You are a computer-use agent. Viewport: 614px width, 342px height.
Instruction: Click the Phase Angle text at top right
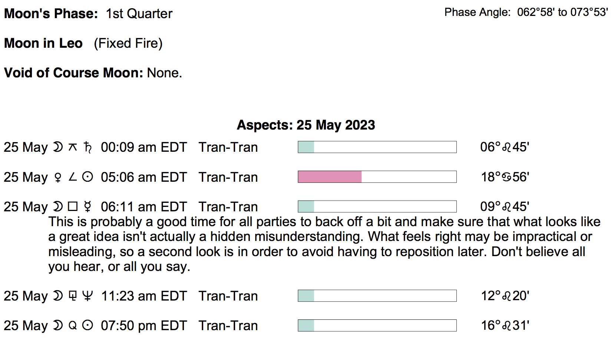coord(526,13)
